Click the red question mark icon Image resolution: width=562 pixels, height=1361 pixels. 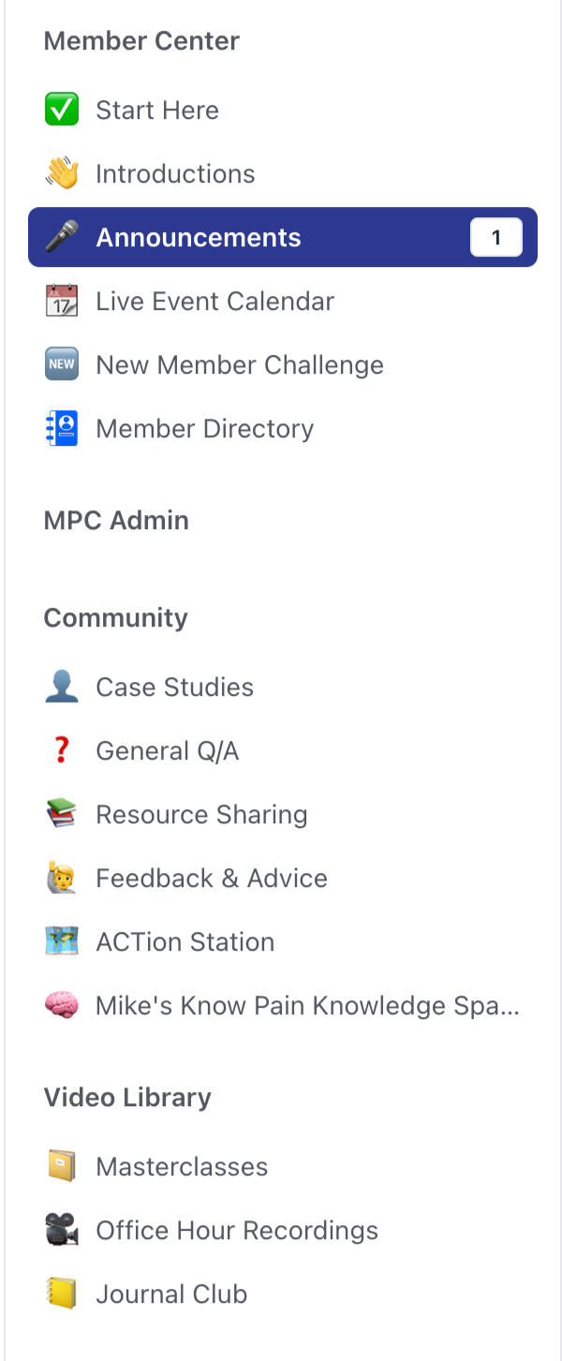pos(62,750)
